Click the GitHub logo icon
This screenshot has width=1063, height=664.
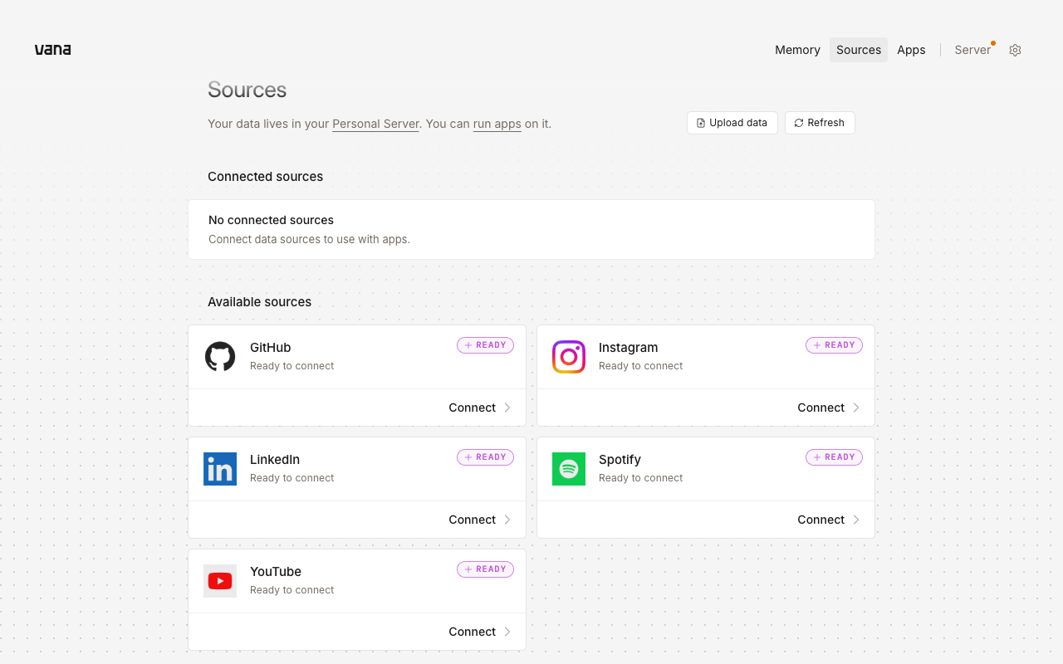(x=220, y=357)
